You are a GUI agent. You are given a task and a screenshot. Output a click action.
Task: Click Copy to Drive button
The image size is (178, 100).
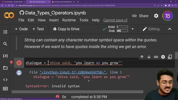(x=66, y=29)
